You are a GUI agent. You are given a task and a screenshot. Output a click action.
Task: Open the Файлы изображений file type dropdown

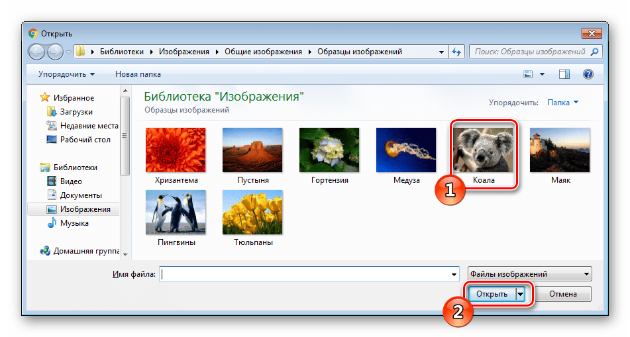point(529,274)
